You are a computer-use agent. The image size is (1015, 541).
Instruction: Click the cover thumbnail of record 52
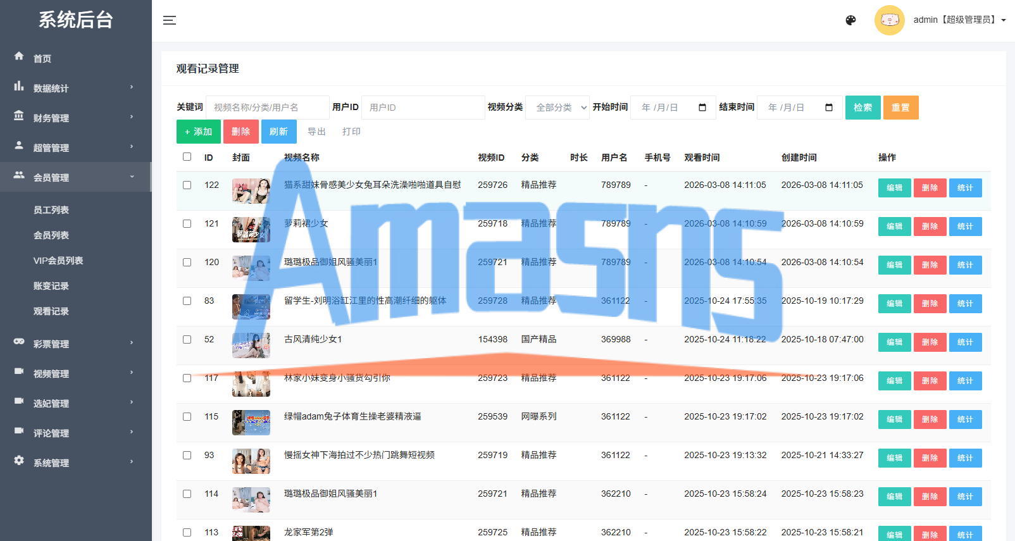[x=251, y=345]
